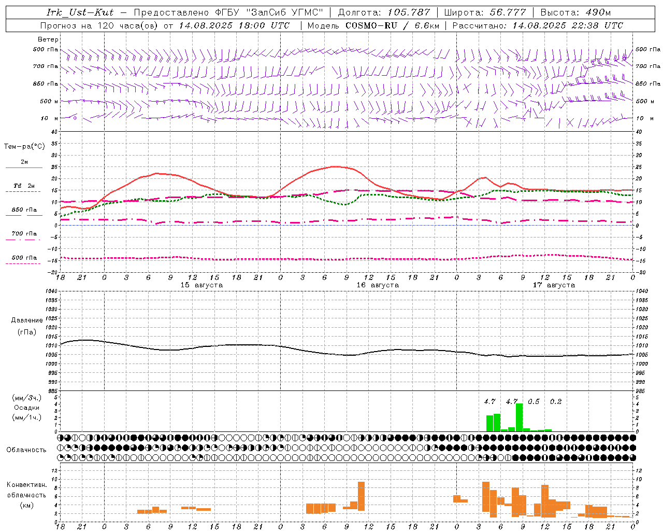Select the longitude value Долгота: 105.787

pos(384,12)
